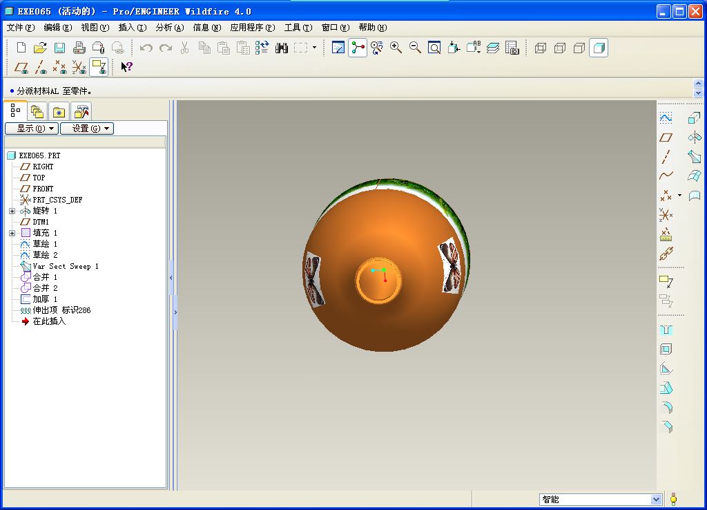Open the layers toolbar icon
The image size is (707, 510).
point(493,48)
